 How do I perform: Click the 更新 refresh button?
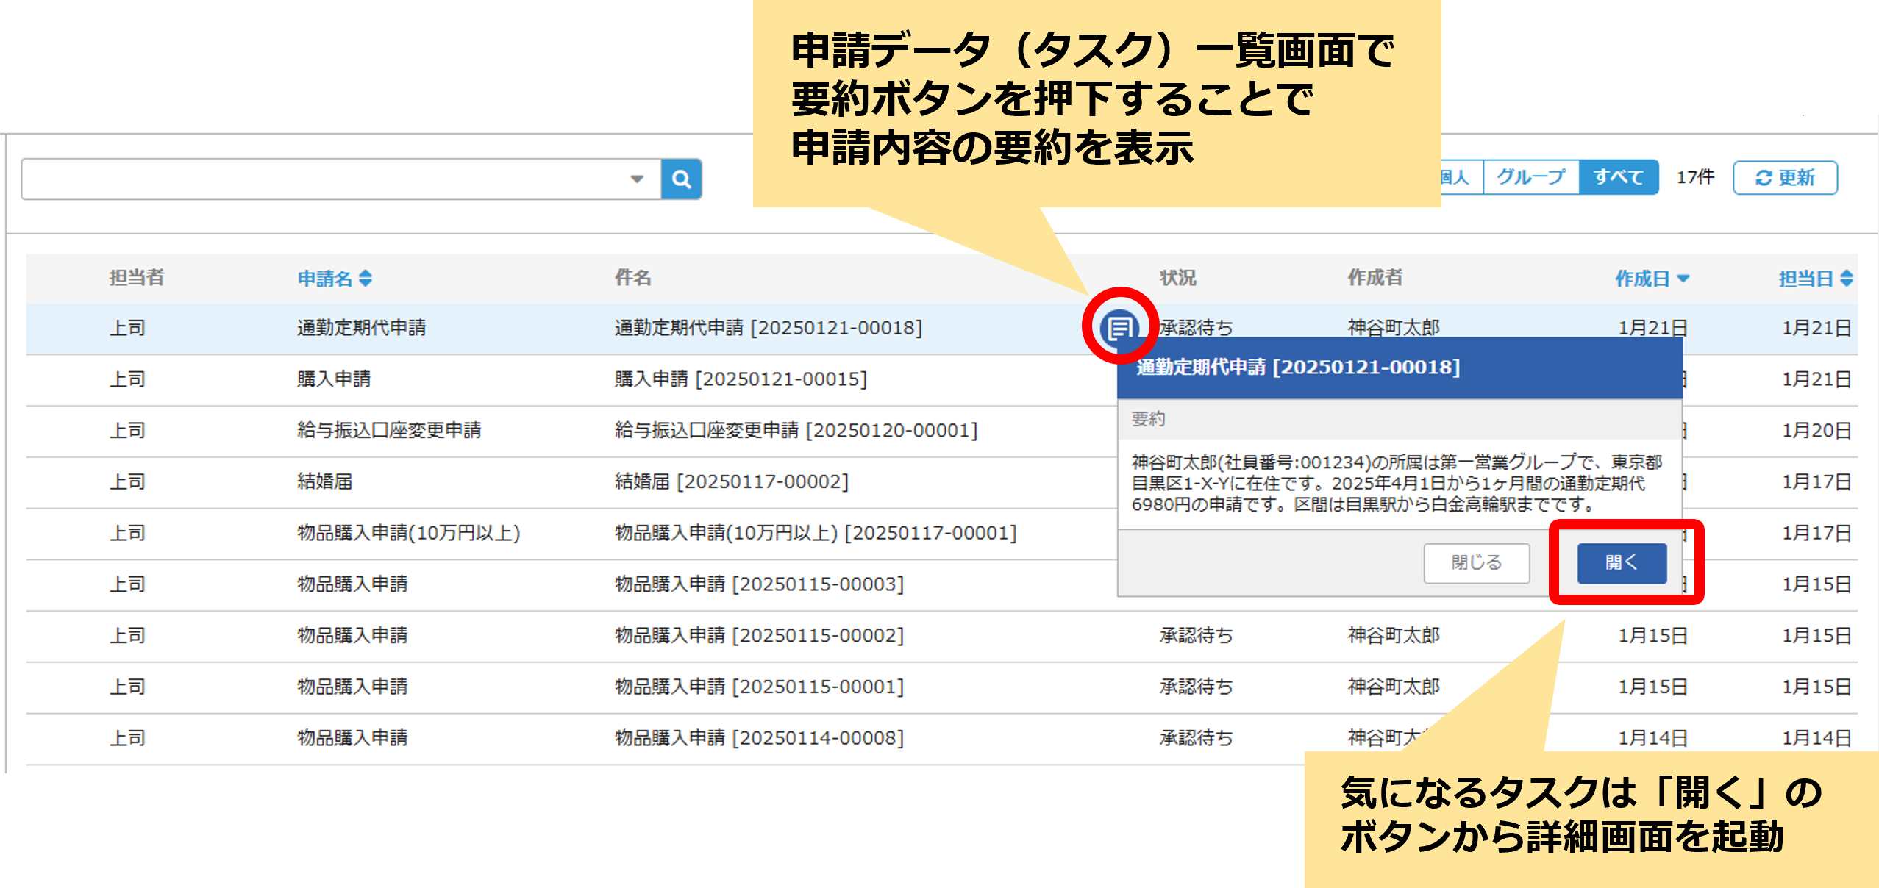tap(1785, 177)
